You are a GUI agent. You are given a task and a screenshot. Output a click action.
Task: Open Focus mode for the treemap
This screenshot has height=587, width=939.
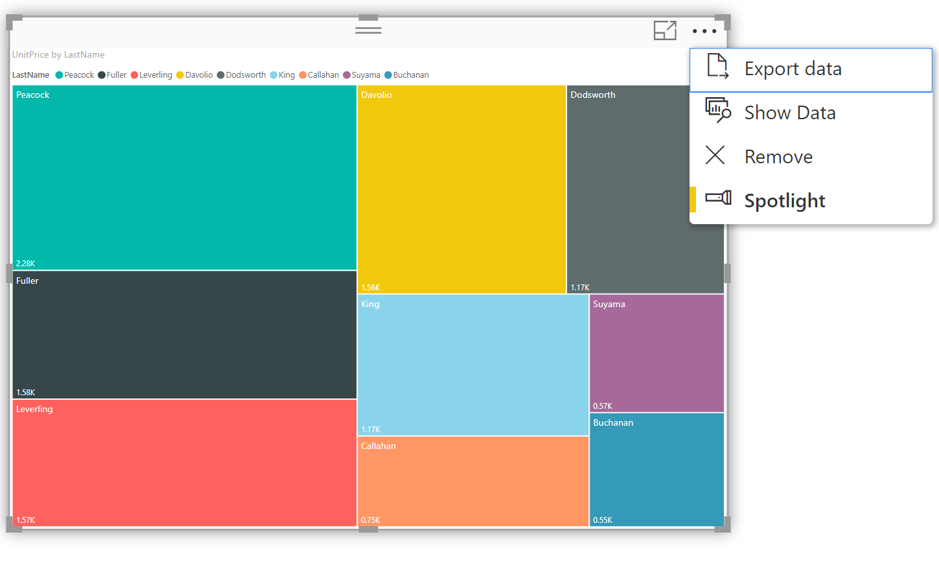tap(665, 30)
